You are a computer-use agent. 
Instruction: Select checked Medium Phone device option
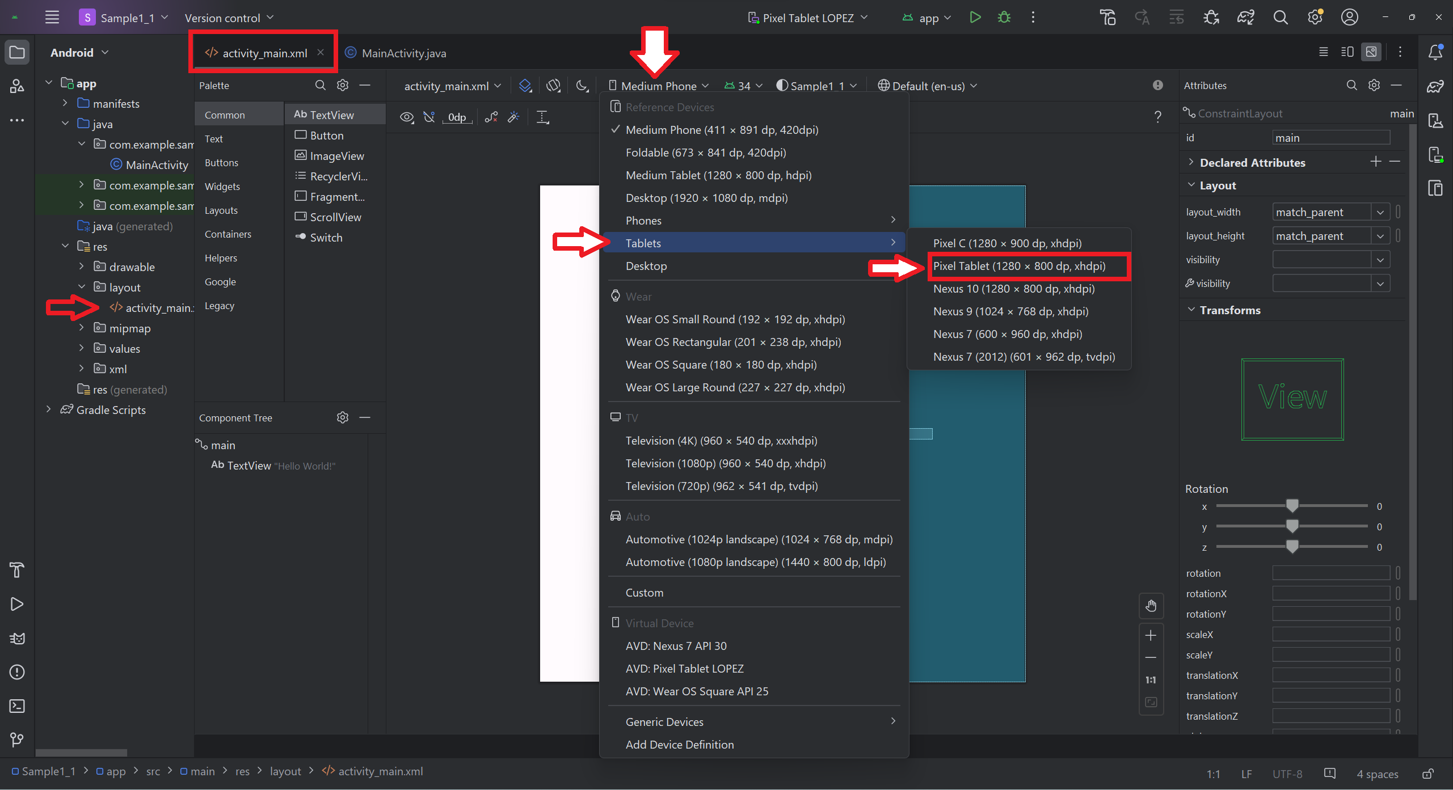tap(755, 130)
